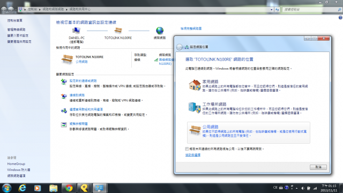Check the treat all future networks as public checkbox
Image resolution: width=343 pixels, height=193 pixels.
(x=187, y=149)
